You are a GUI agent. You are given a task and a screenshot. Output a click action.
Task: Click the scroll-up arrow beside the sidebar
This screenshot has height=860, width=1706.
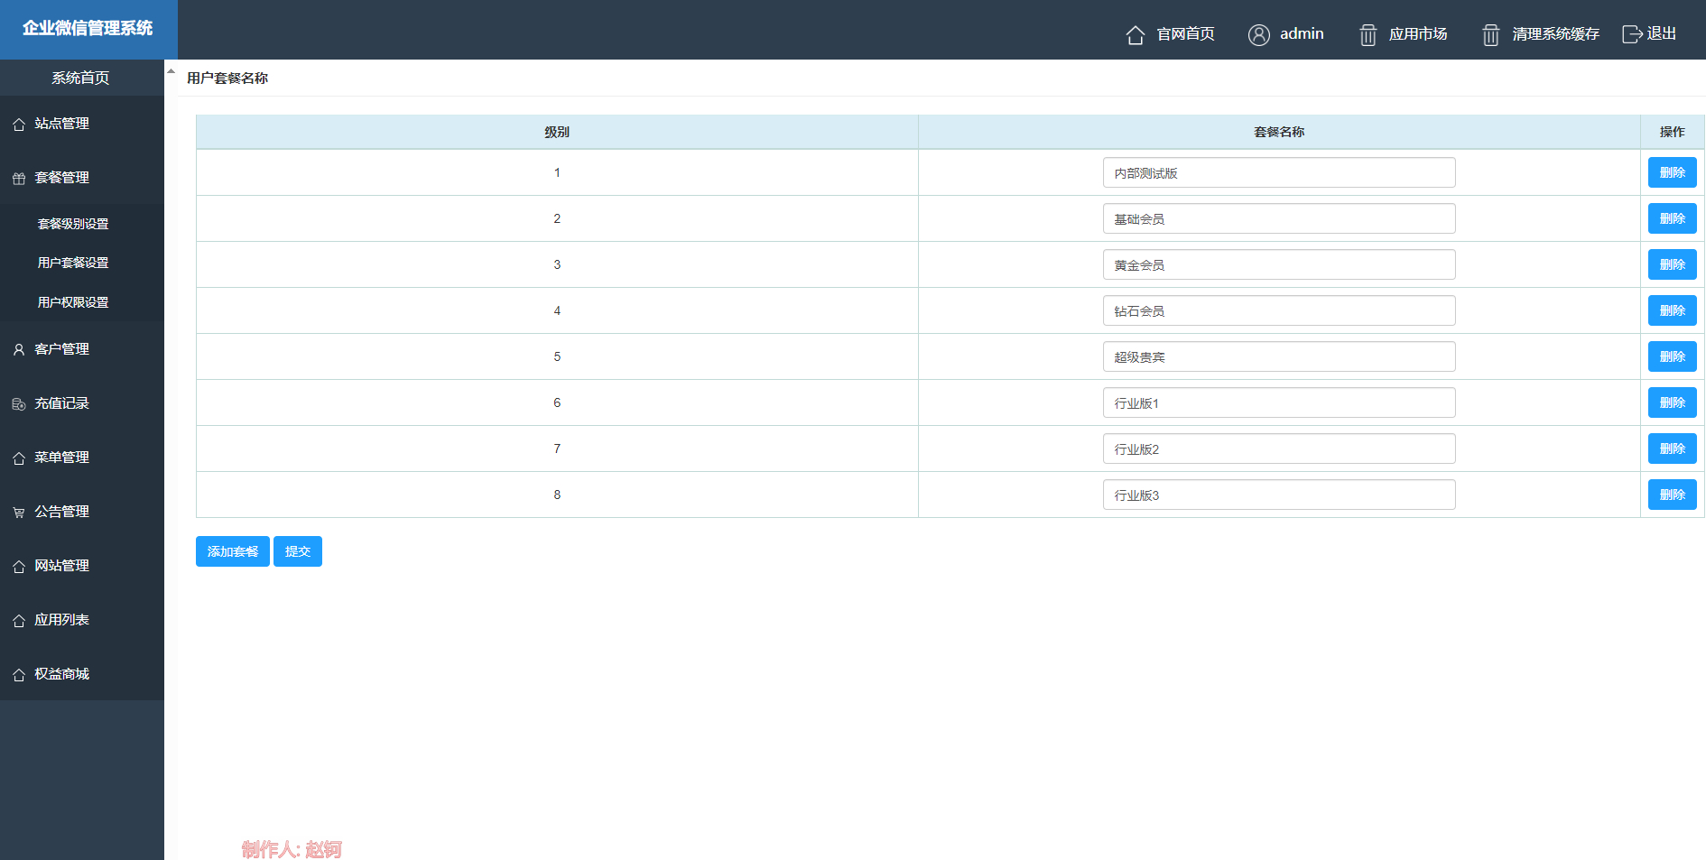pyautogui.click(x=171, y=70)
